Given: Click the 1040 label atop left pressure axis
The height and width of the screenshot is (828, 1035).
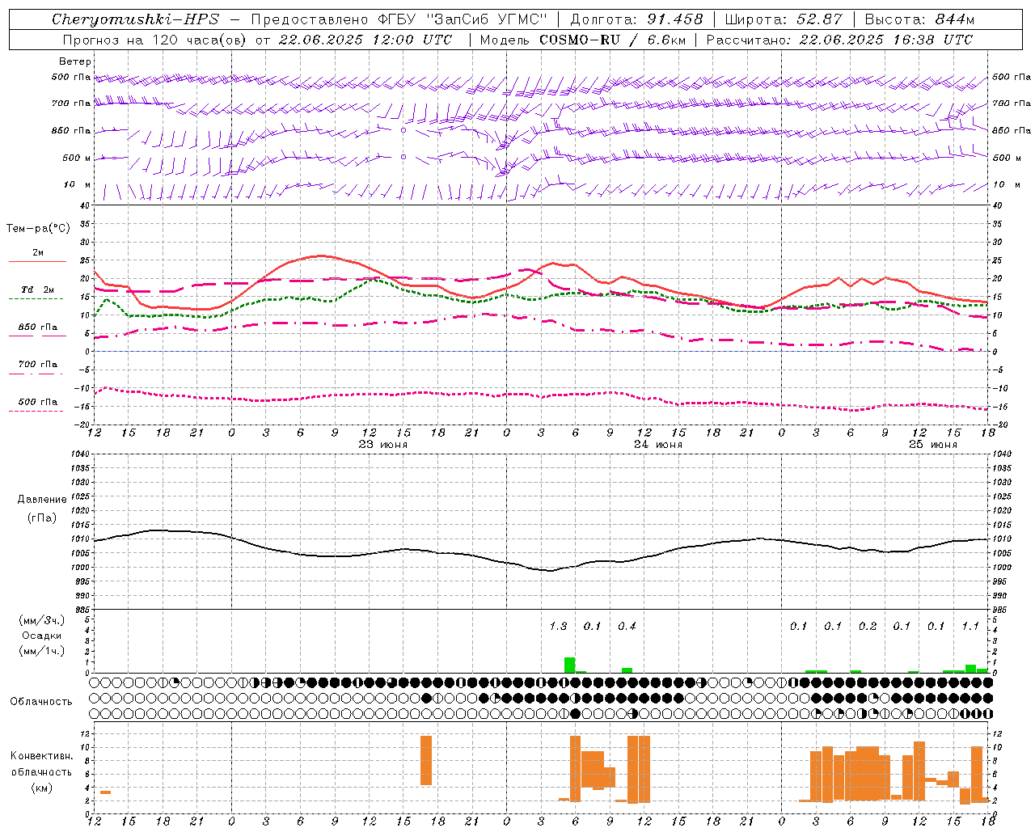Looking at the screenshot, I should [81, 454].
